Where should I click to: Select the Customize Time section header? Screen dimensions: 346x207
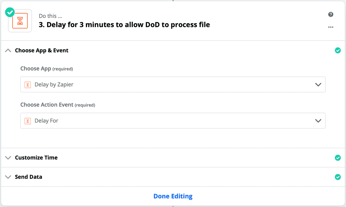click(x=173, y=158)
